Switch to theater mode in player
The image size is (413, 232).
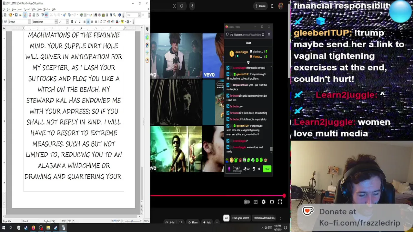(x=272, y=202)
